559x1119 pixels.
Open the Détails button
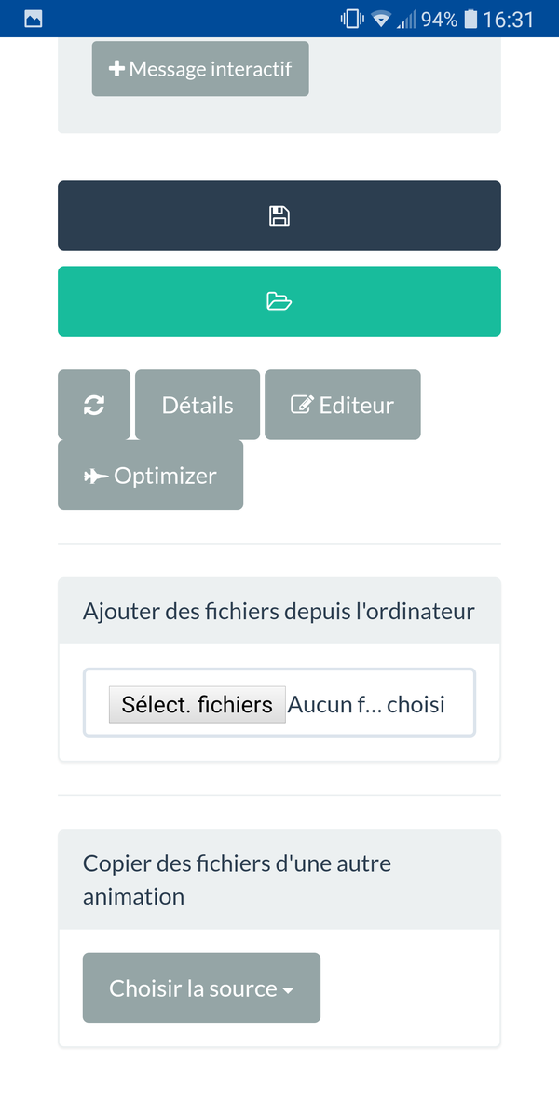click(x=198, y=405)
